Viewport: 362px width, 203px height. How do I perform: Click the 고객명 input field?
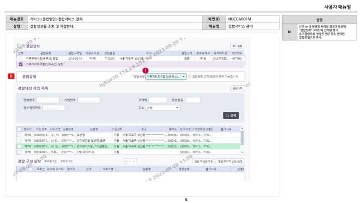pyautogui.click(x=157, y=100)
